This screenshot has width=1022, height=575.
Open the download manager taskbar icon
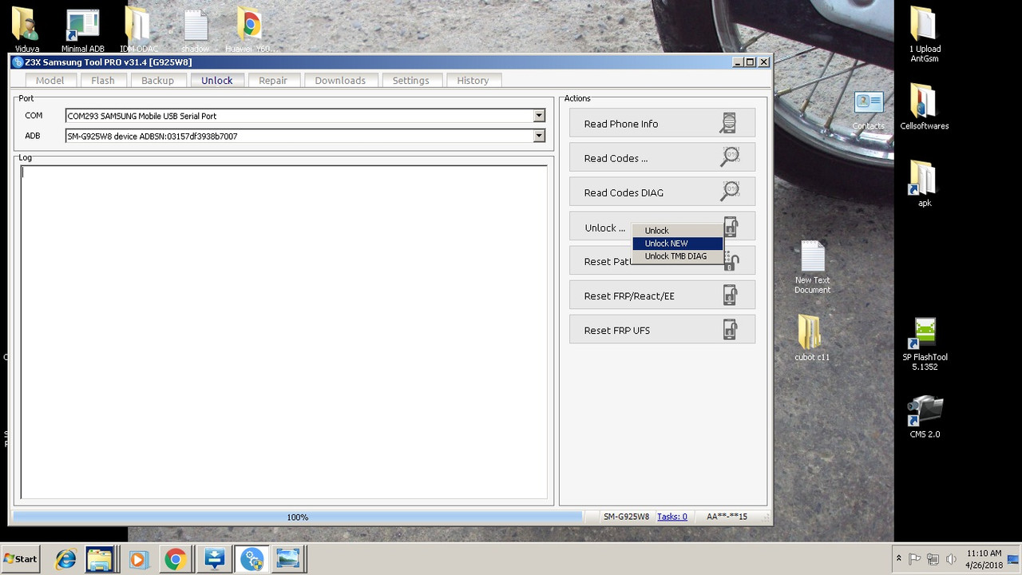(x=214, y=559)
